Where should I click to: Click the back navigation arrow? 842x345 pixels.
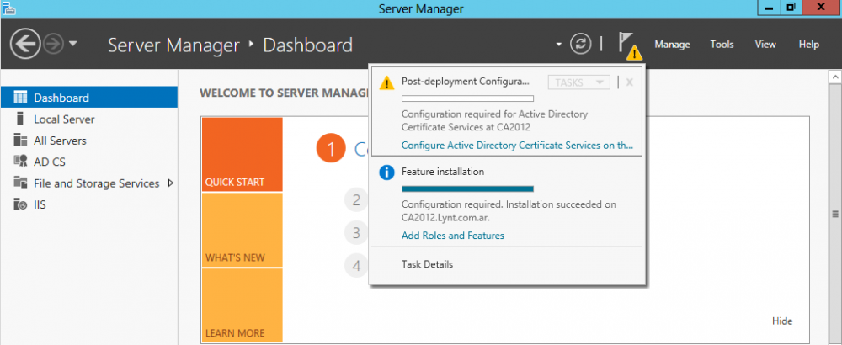[24, 44]
